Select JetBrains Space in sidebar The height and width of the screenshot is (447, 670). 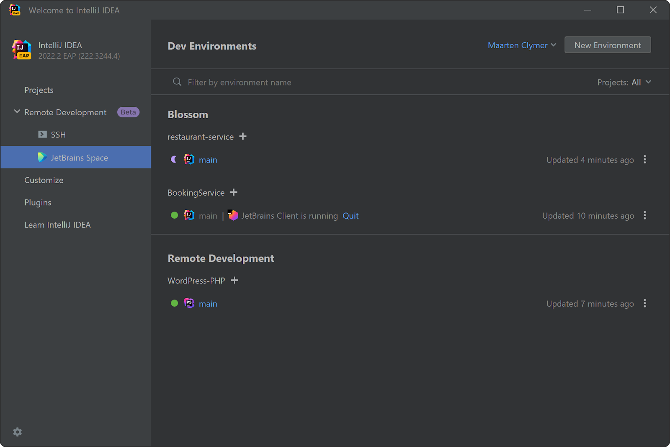coord(75,157)
